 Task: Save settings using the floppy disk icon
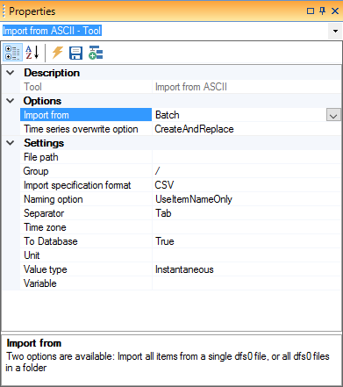(x=75, y=53)
